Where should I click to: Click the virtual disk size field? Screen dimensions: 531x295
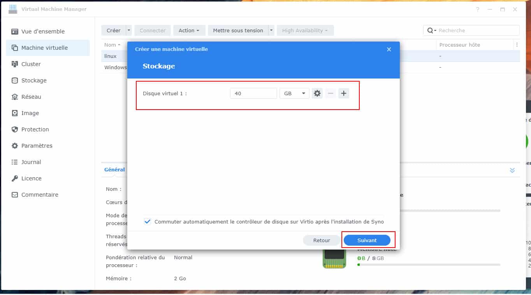tap(253, 93)
